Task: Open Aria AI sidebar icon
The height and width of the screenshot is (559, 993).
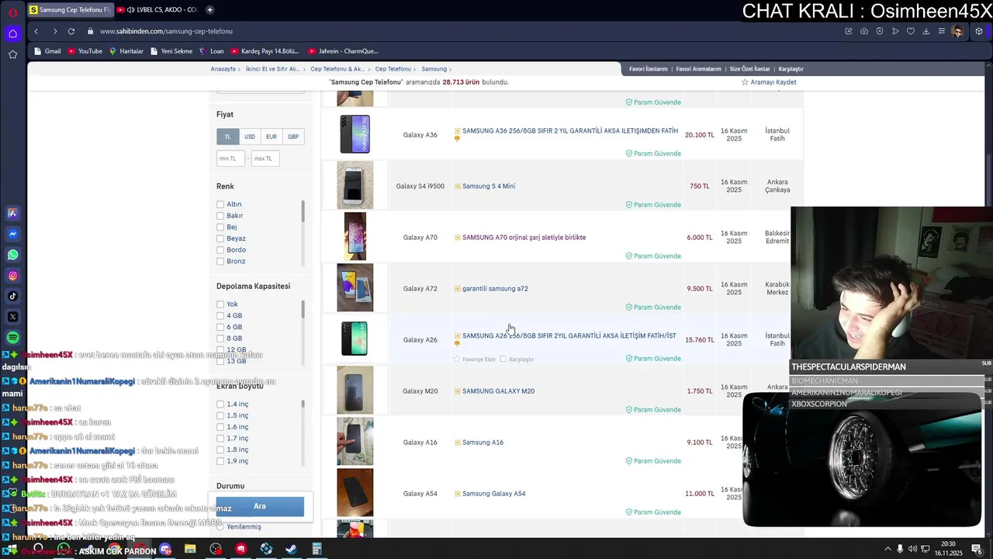Action: coord(12,213)
